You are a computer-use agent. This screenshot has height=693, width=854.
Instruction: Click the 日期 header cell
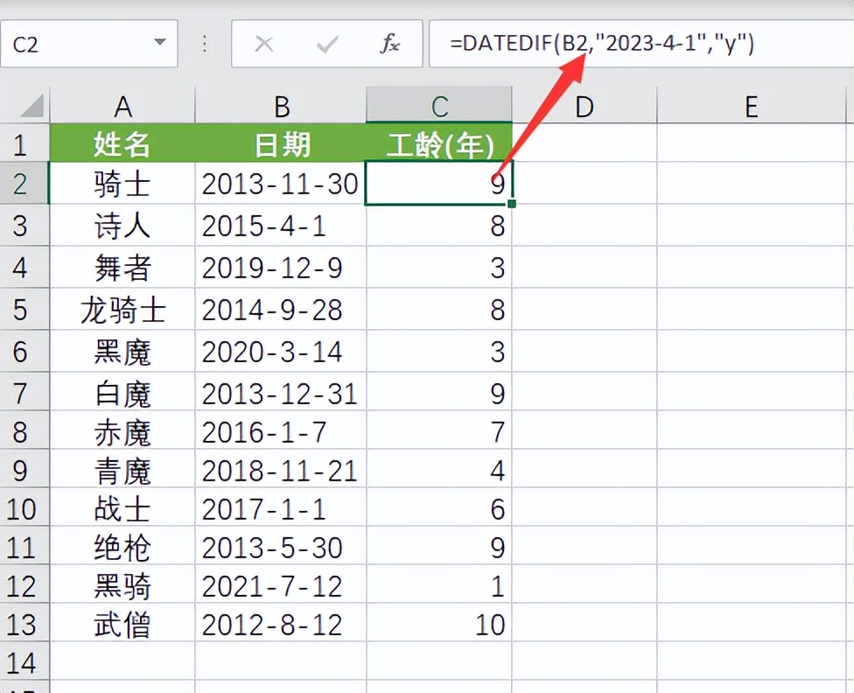(280, 144)
